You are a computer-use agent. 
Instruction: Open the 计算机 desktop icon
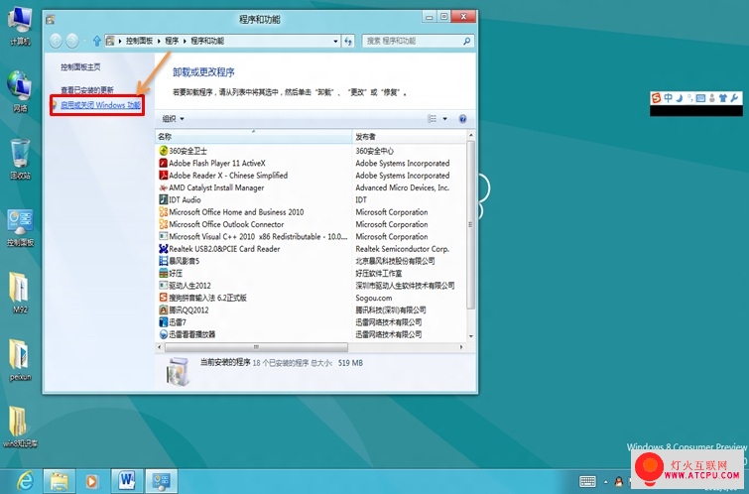click(x=20, y=26)
